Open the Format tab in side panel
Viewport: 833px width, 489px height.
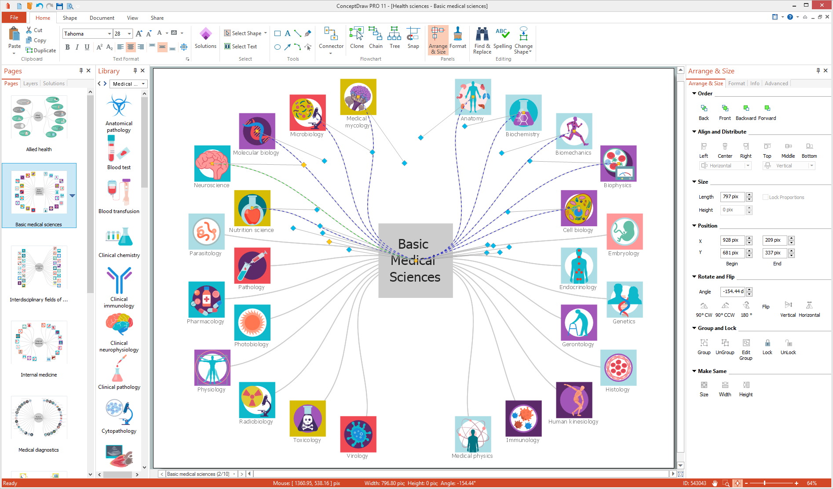tap(737, 83)
